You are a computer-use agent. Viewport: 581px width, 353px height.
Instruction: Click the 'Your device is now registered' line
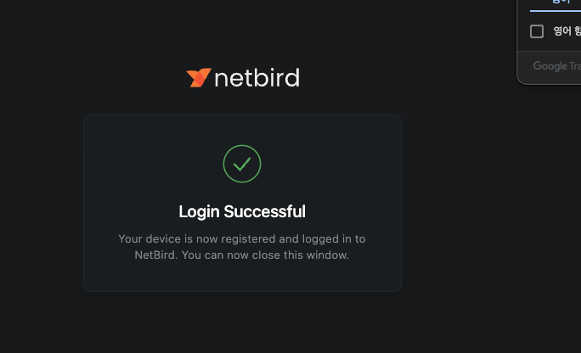[x=242, y=239]
